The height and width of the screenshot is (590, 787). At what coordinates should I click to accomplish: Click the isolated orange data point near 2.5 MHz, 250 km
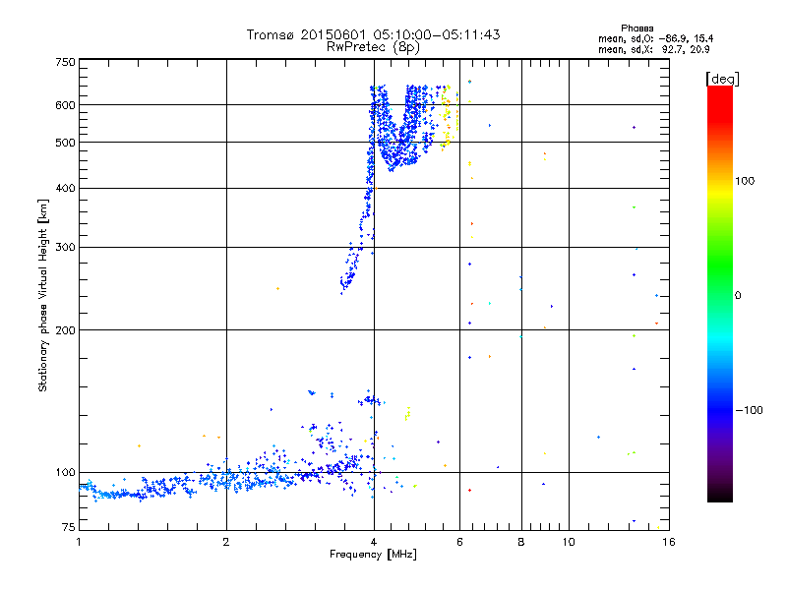pyautogui.click(x=278, y=288)
